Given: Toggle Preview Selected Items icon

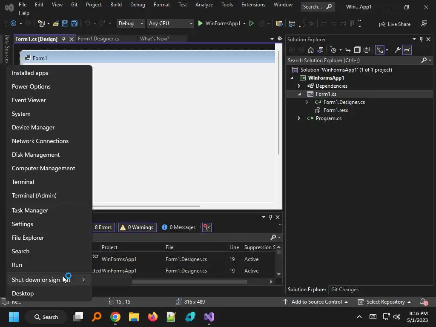Looking at the screenshot, I should click(x=407, y=50).
